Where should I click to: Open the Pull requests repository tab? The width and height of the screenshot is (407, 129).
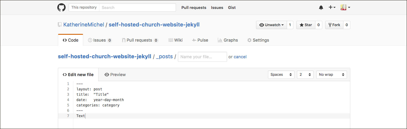[x=140, y=40]
